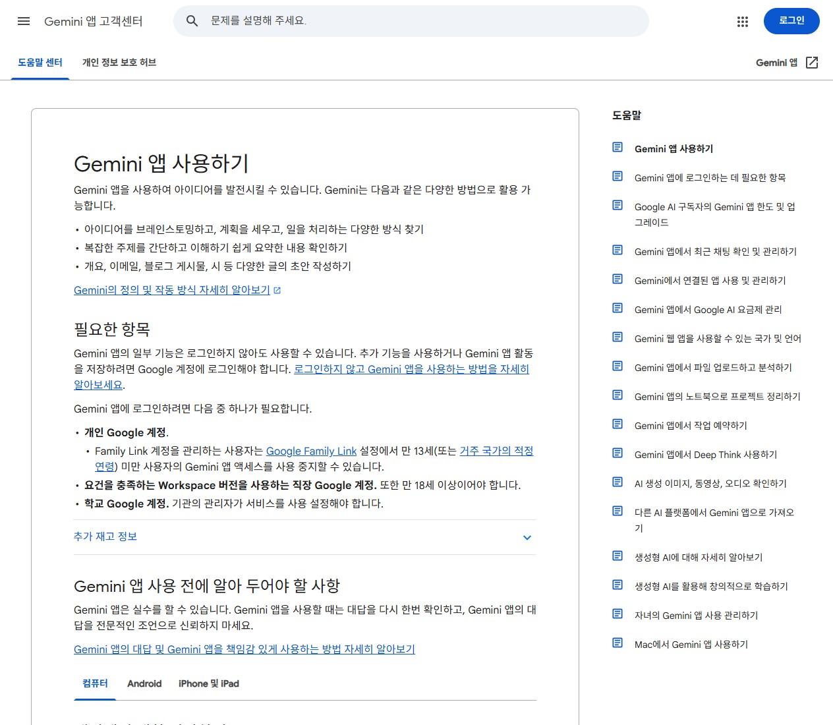Open sidebar article Gemini 앱에서 Deep Think 사용하기

tap(706, 455)
